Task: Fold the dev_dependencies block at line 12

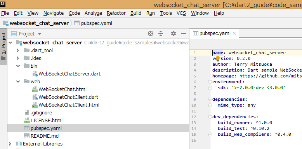Action: pyautogui.click(x=210, y=117)
